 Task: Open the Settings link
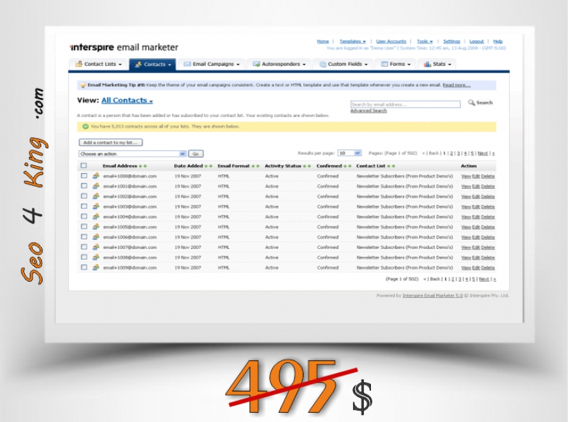(451, 41)
